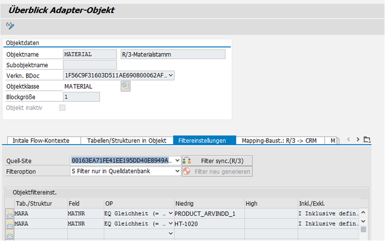Click Filter neu generieren button
The width and height of the screenshot is (385, 241).
tap(217, 171)
